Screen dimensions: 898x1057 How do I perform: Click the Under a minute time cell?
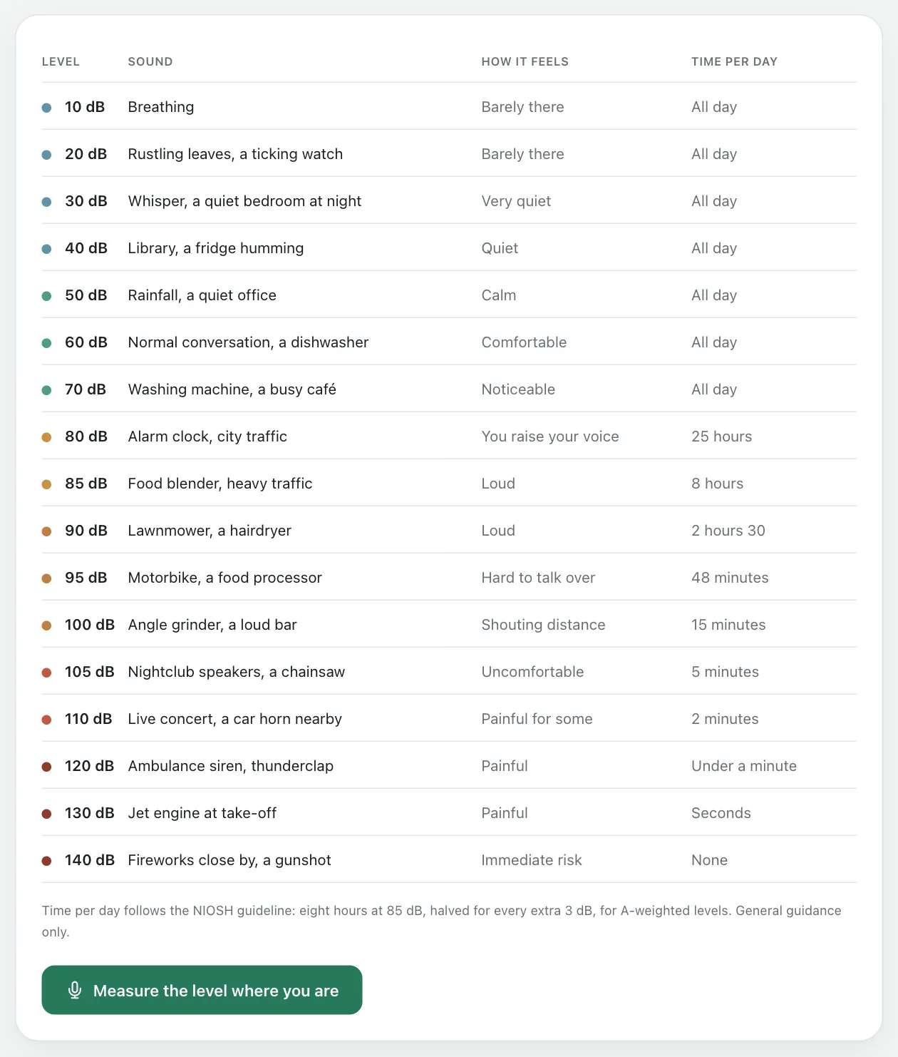744,766
